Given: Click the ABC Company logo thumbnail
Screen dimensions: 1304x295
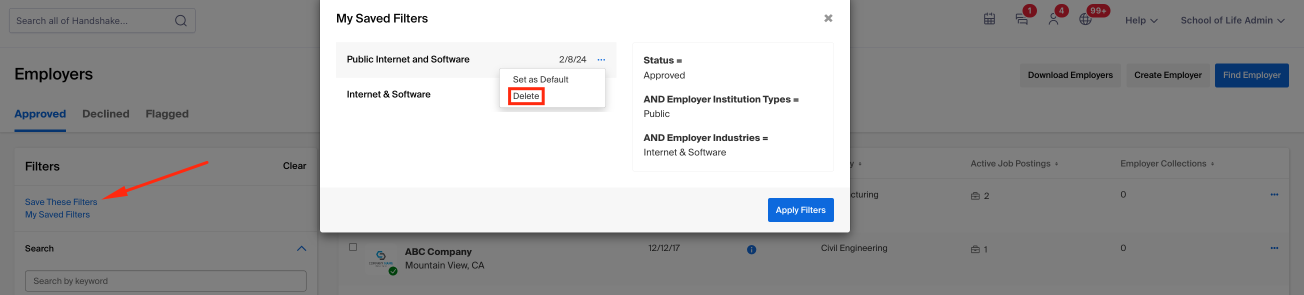Looking at the screenshot, I should tap(380, 258).
